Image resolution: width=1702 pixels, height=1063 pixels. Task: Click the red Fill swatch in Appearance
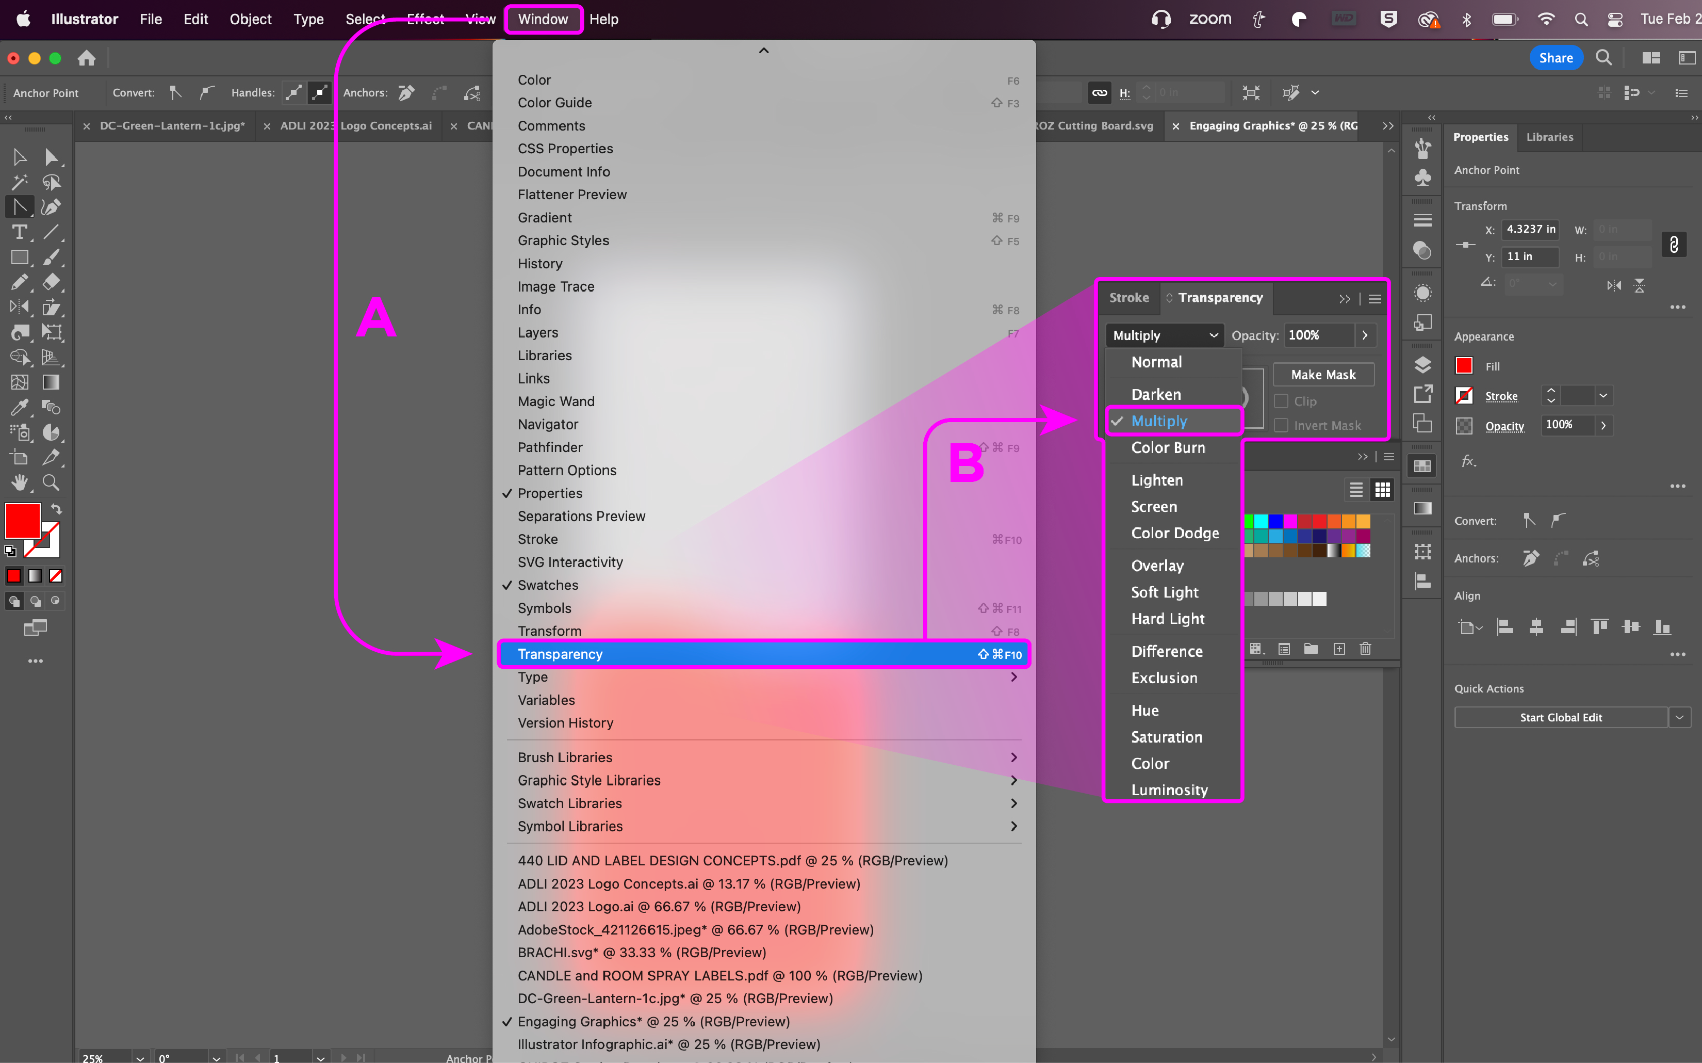1464,365
